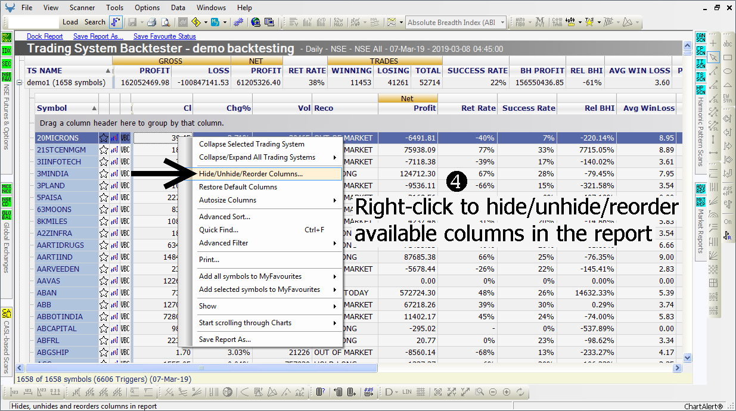
Task: Click the M PVT toolbar icon
Action: [539, 23]
